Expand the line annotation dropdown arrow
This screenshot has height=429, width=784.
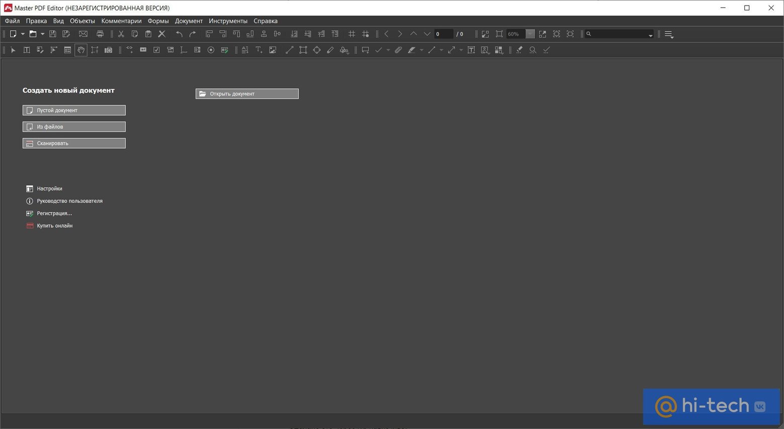[441, 50]
